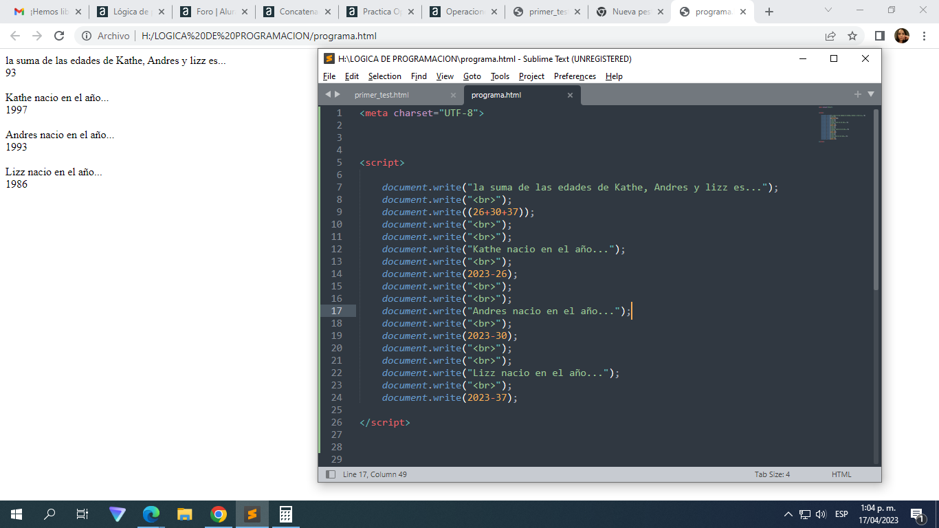Click the closing </script> tag

pos(385,422)
